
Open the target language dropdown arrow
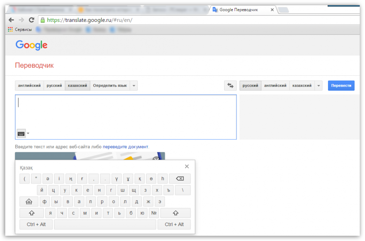pos(319,86)
